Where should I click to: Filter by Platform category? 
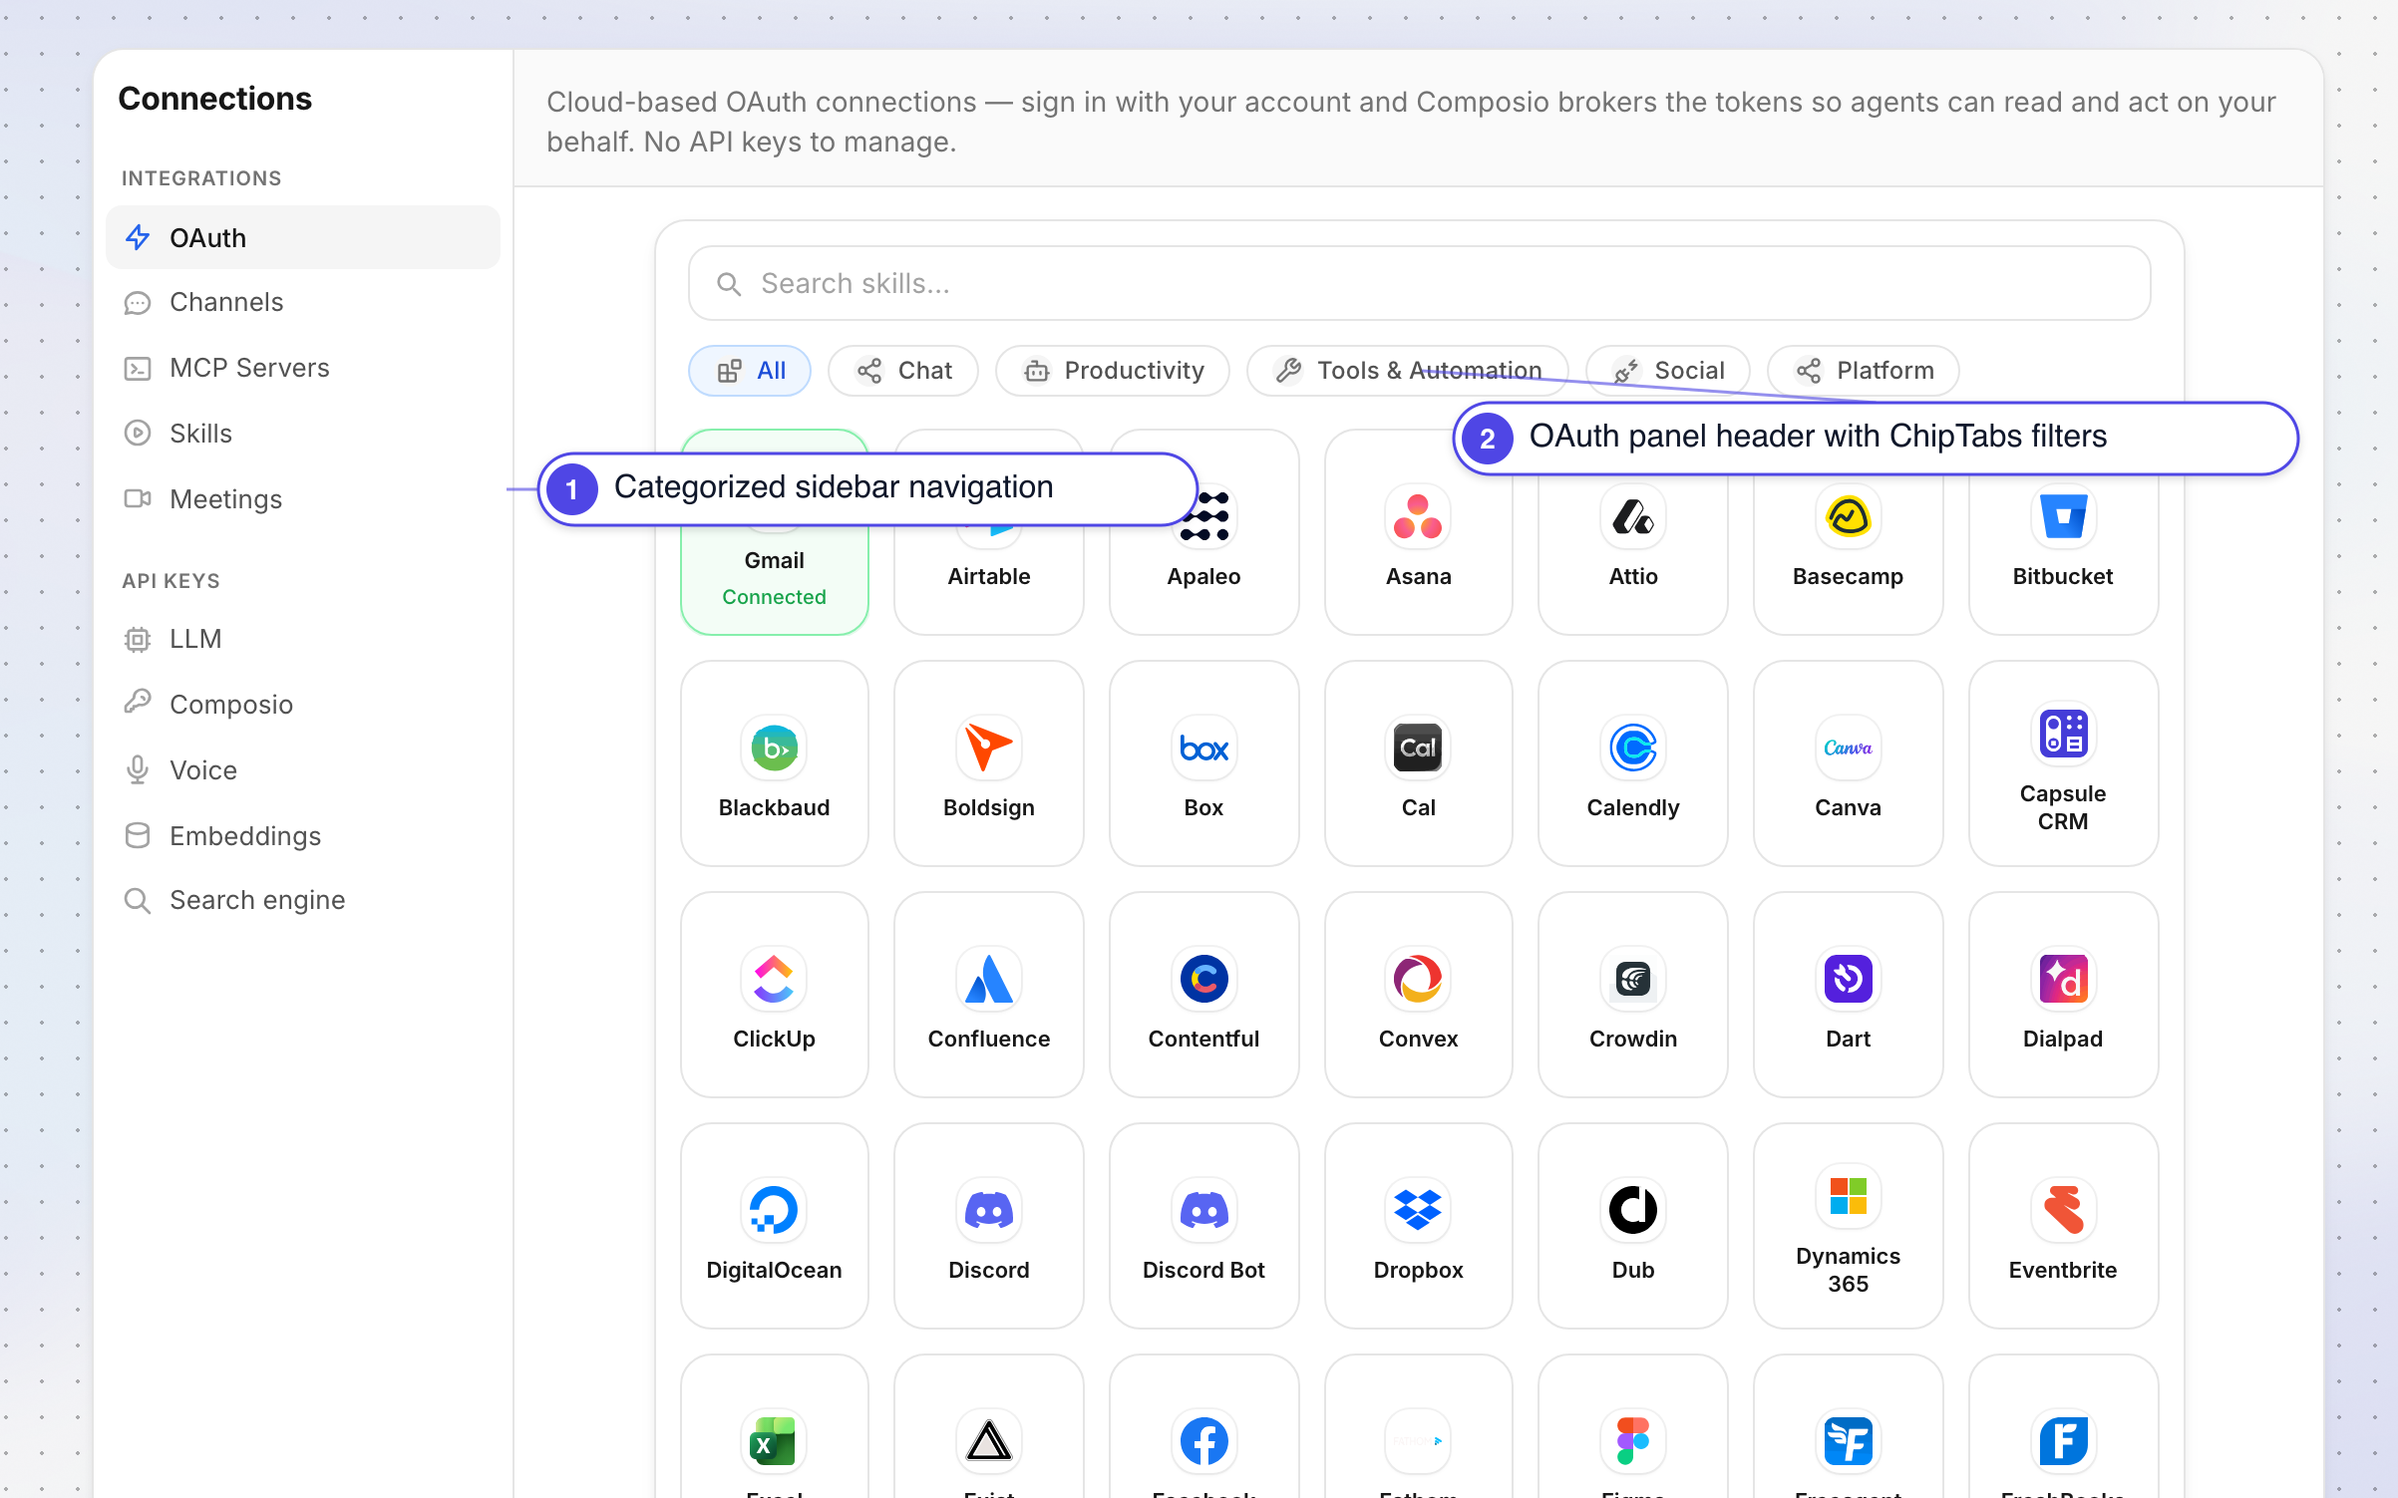point(1864,371)
